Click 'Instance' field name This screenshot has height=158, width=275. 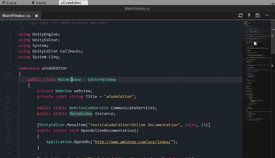(x=104, y=113)
